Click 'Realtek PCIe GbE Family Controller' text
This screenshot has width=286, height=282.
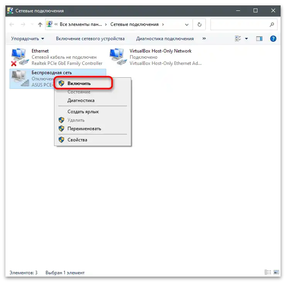(x=67, y=63)
